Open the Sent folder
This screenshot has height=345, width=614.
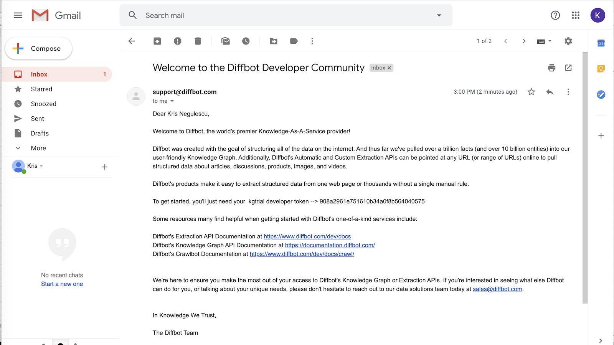[57, 119]
